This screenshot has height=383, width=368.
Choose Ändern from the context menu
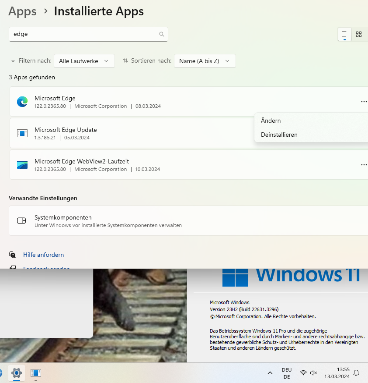click(x=271, y=121)
